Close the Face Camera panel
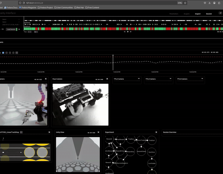Viewport: 223px width, 174px height. coord(107,79)
